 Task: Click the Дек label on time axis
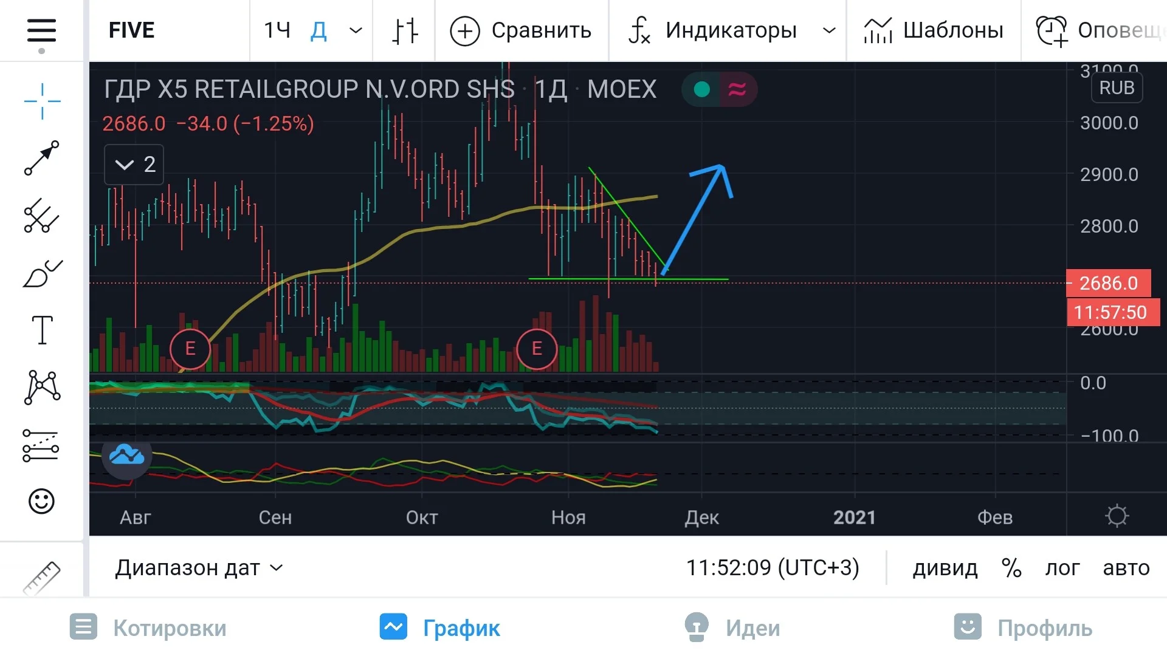701,518
